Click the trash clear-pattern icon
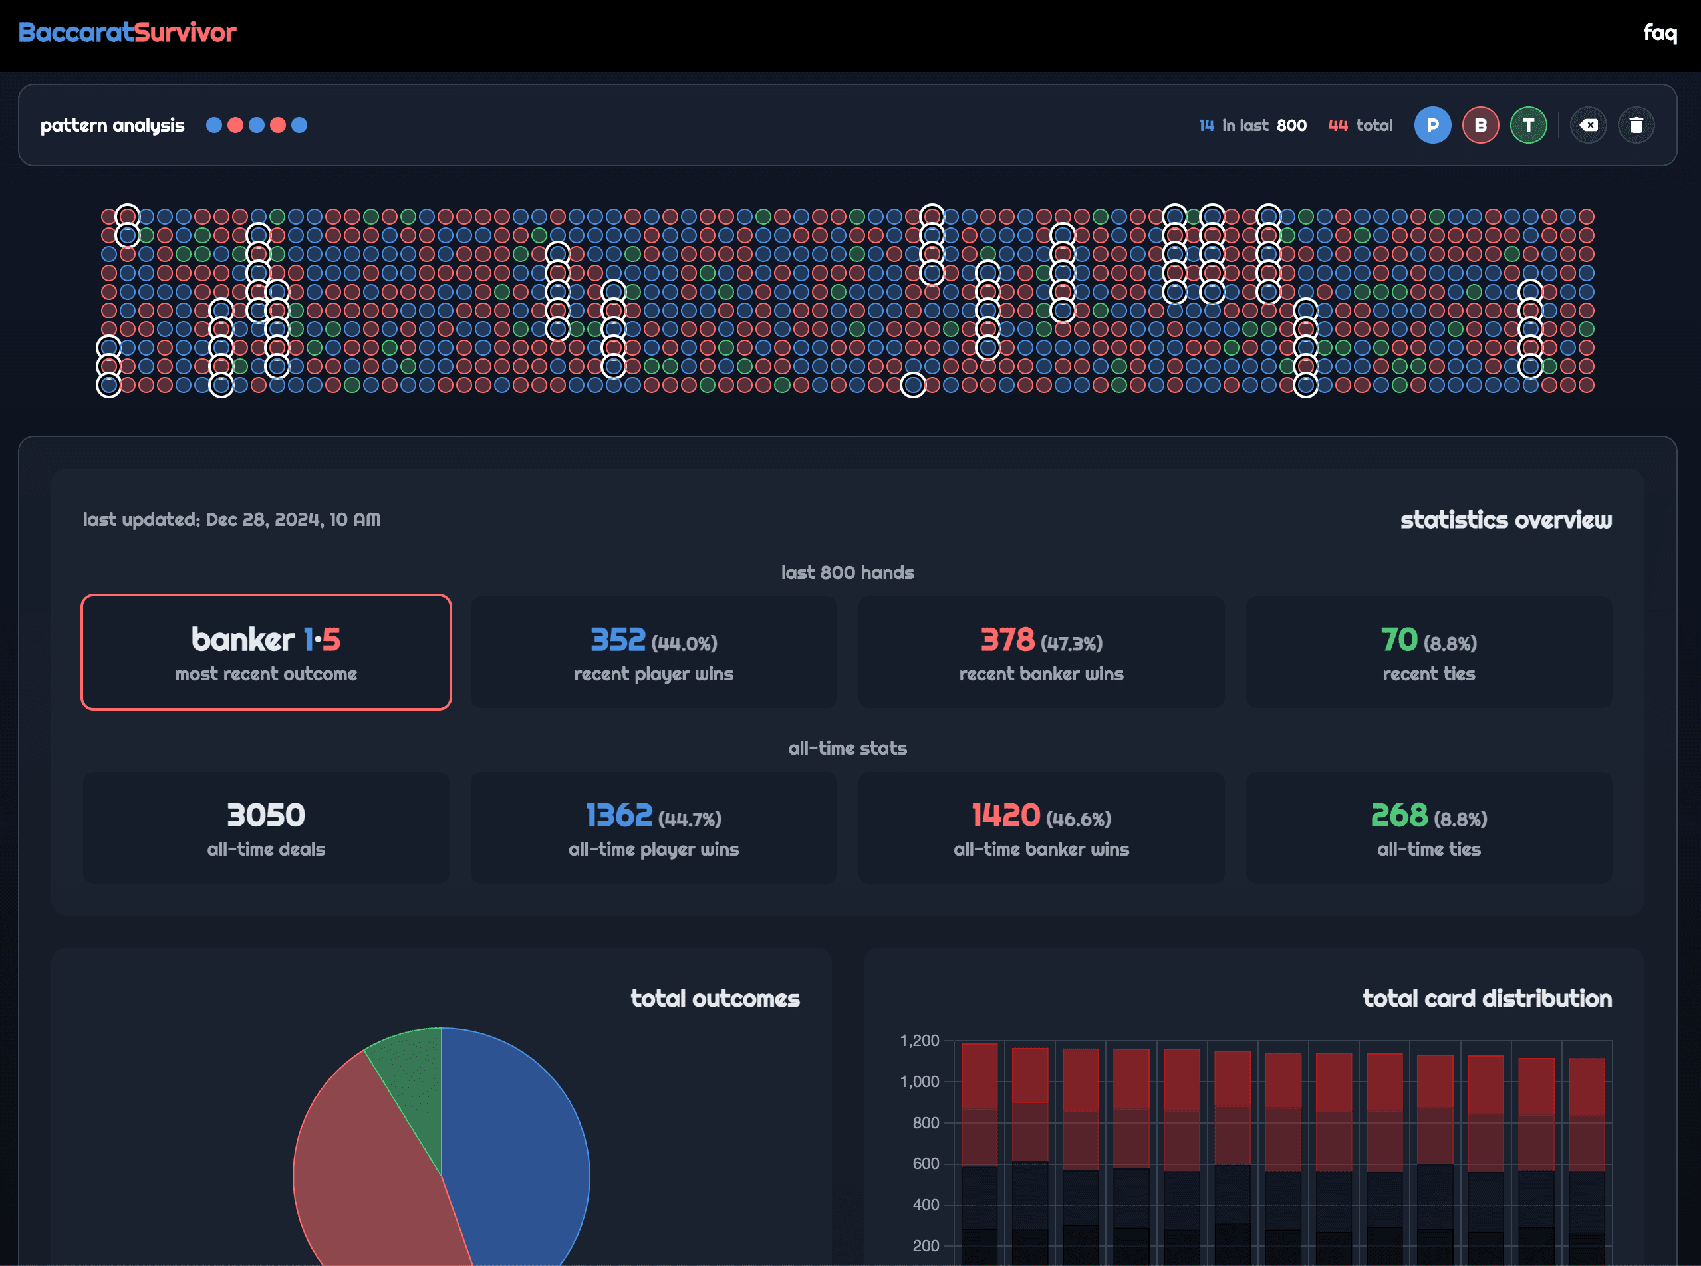The image size is (1701, 1266). point(1636,125)
